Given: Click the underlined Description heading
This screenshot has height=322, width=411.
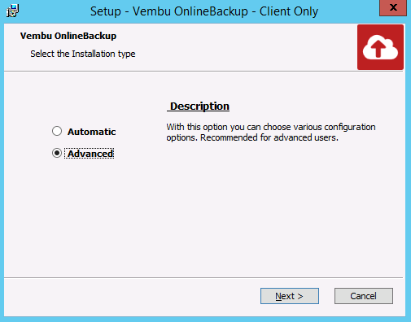Looking at the screenshot, I should tap(199, 107).
